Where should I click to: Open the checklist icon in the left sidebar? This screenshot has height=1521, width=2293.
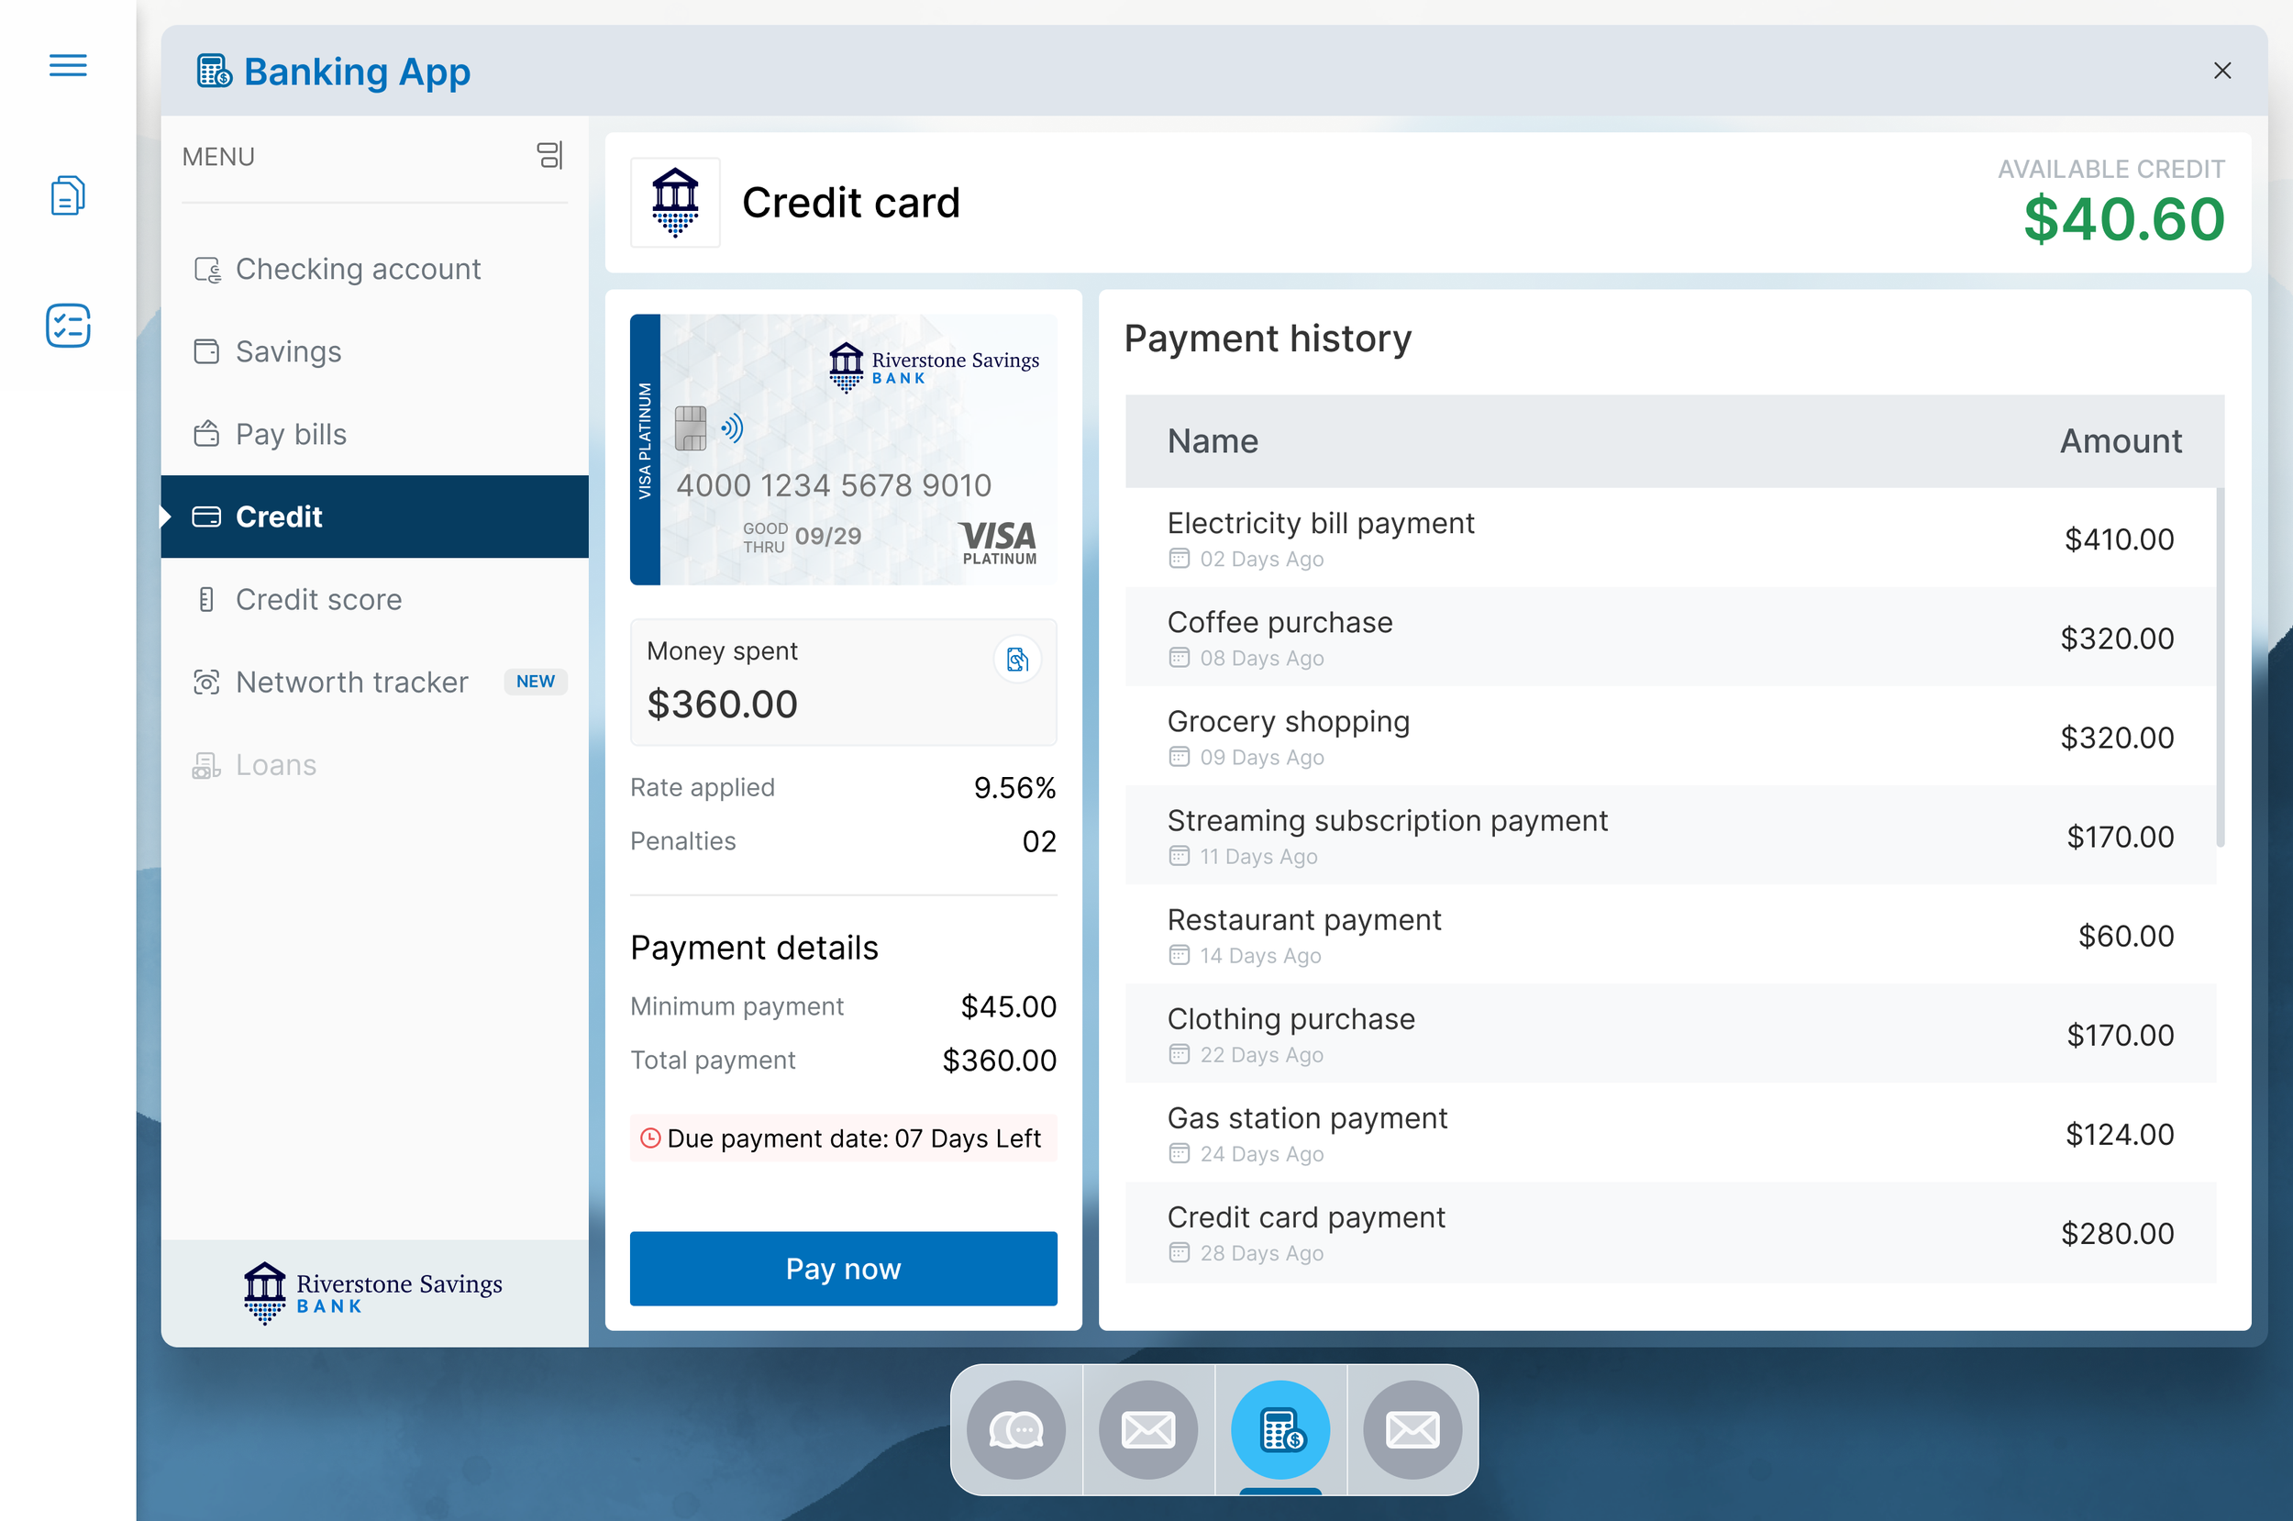coord(67,326)
